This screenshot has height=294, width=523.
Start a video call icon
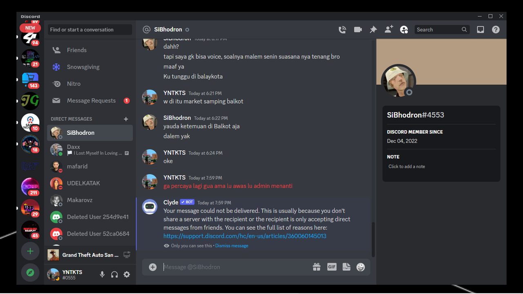358,29
